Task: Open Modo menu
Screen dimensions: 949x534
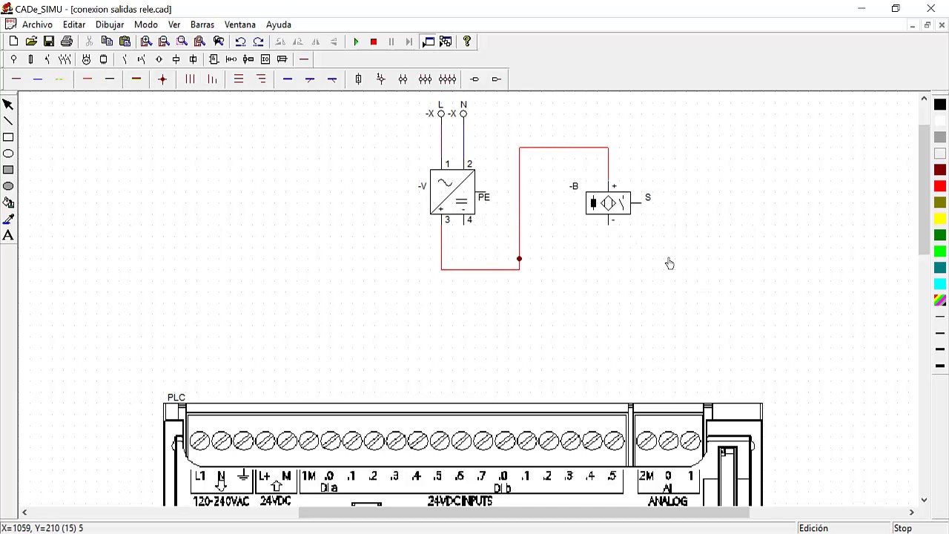Action: pyautogui.click(x=146, y=24)
